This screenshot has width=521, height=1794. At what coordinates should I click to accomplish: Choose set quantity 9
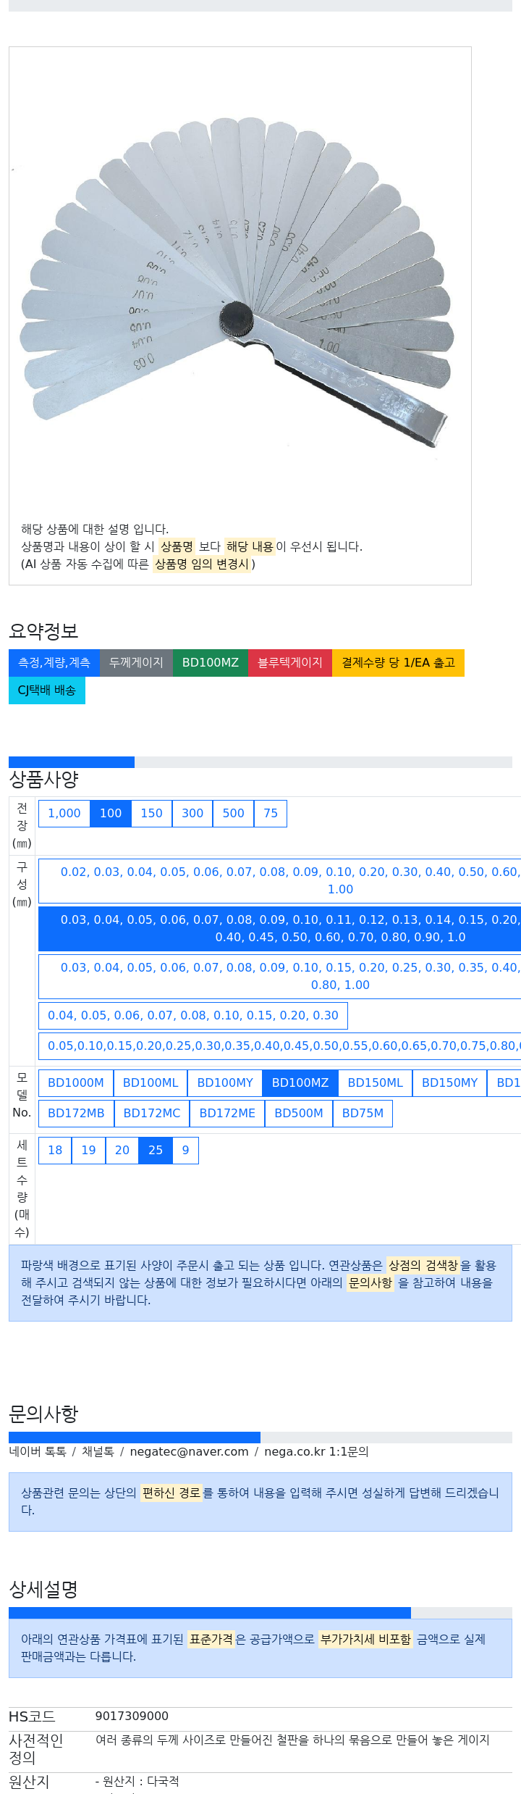click(186, 1150)
